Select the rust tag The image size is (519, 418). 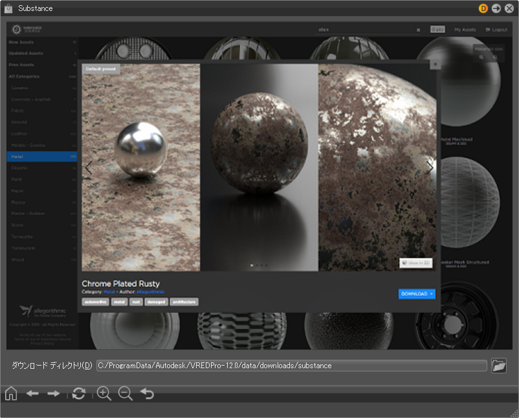(136, 302)
